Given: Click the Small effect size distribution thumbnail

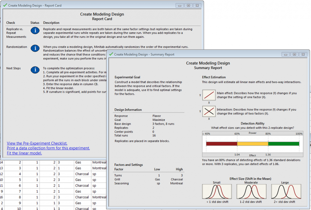Looking at the screenshot, I should coord(217,191).
